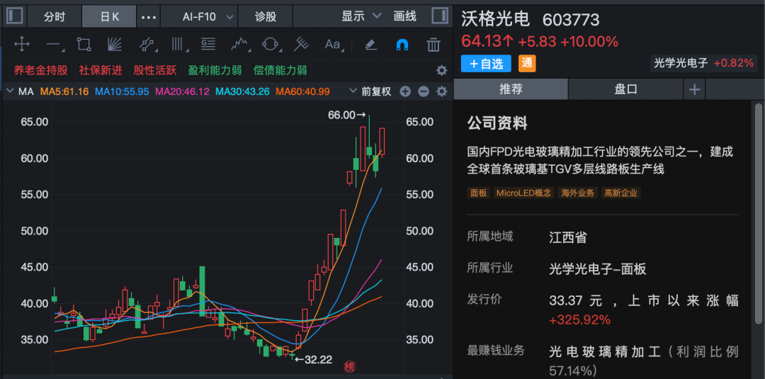Select the wave pattern drawing tool

coord(239,45)
